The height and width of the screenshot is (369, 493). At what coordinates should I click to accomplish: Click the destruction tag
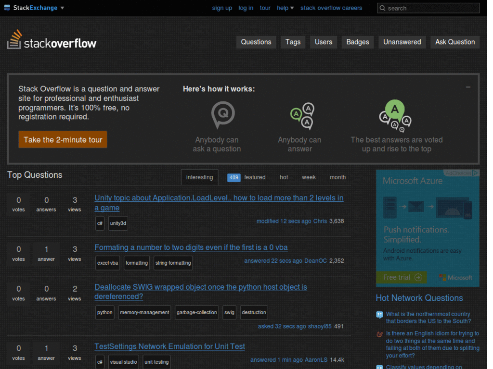pyautogui.click(x=254, y=312)
